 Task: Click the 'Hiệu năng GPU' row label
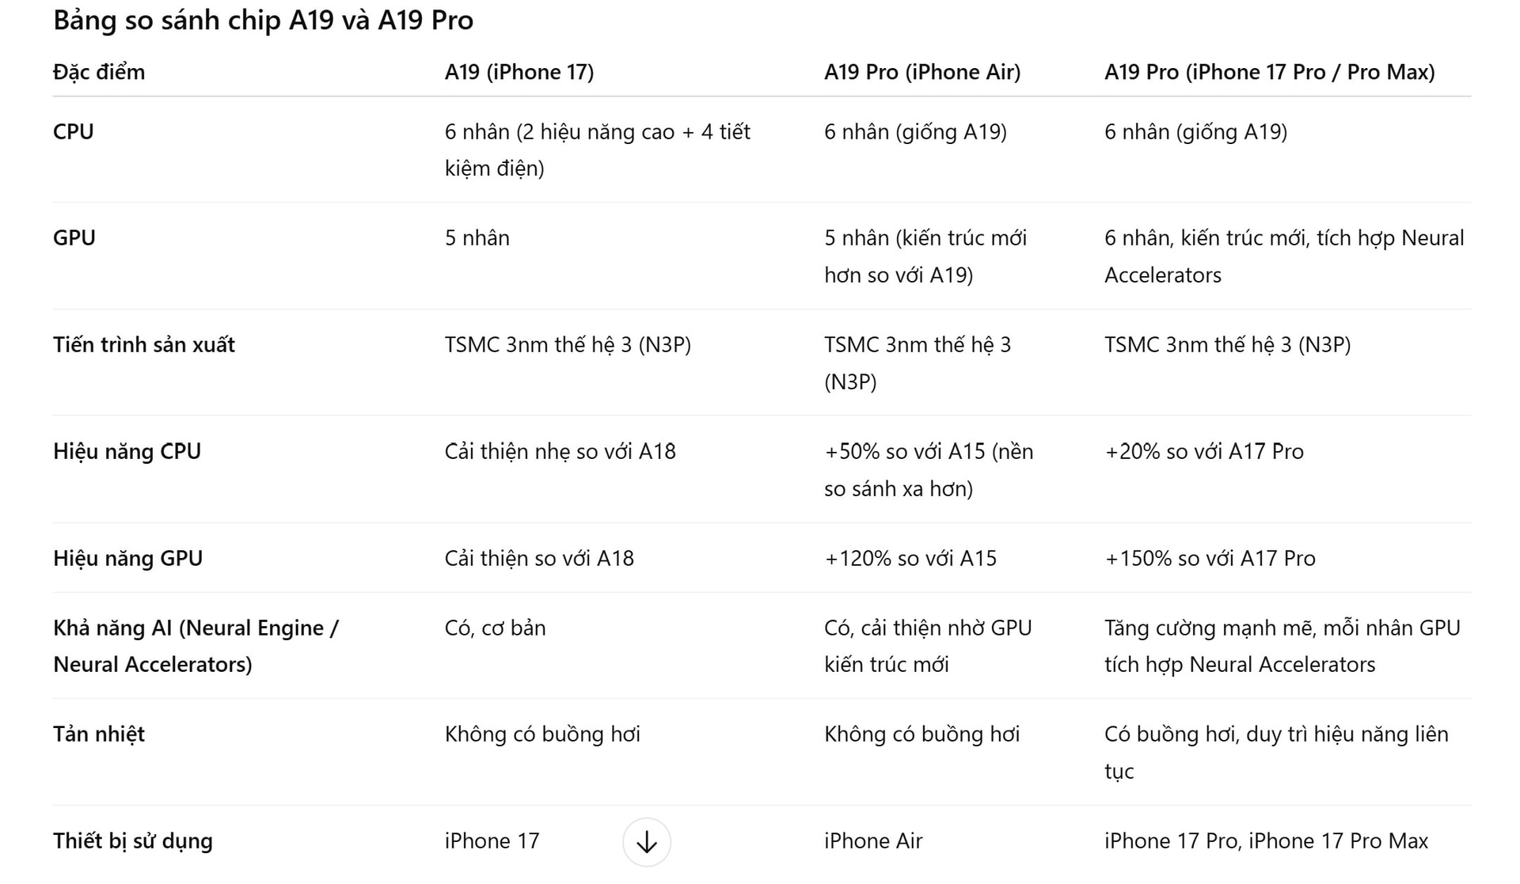click(128, 558)
